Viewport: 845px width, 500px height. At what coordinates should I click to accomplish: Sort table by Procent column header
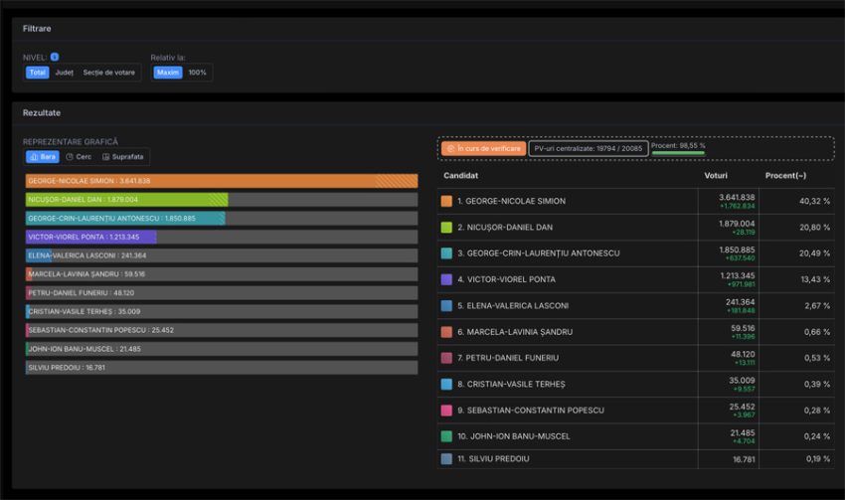click(x=785, y=176)
